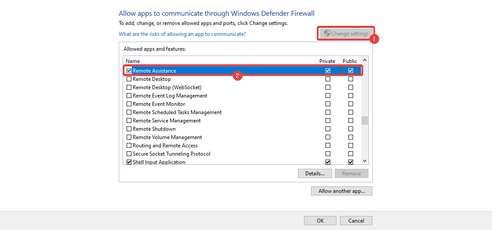The width and height of the screenshot is (492, 230).
Task: Enable Remote Event Monitor name checkbox
Action: click(129, 104)
